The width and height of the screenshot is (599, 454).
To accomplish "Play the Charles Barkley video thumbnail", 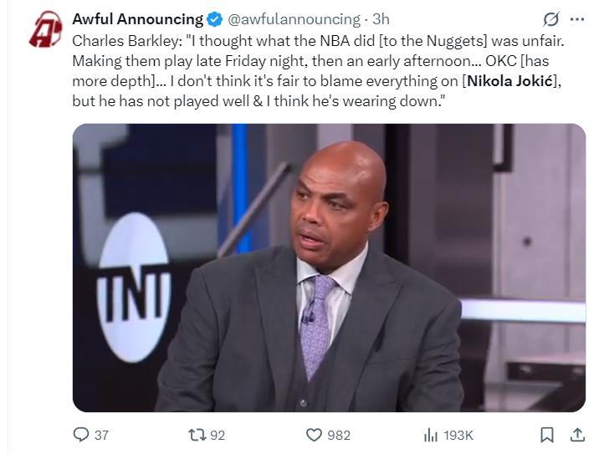I will point(329,268).
